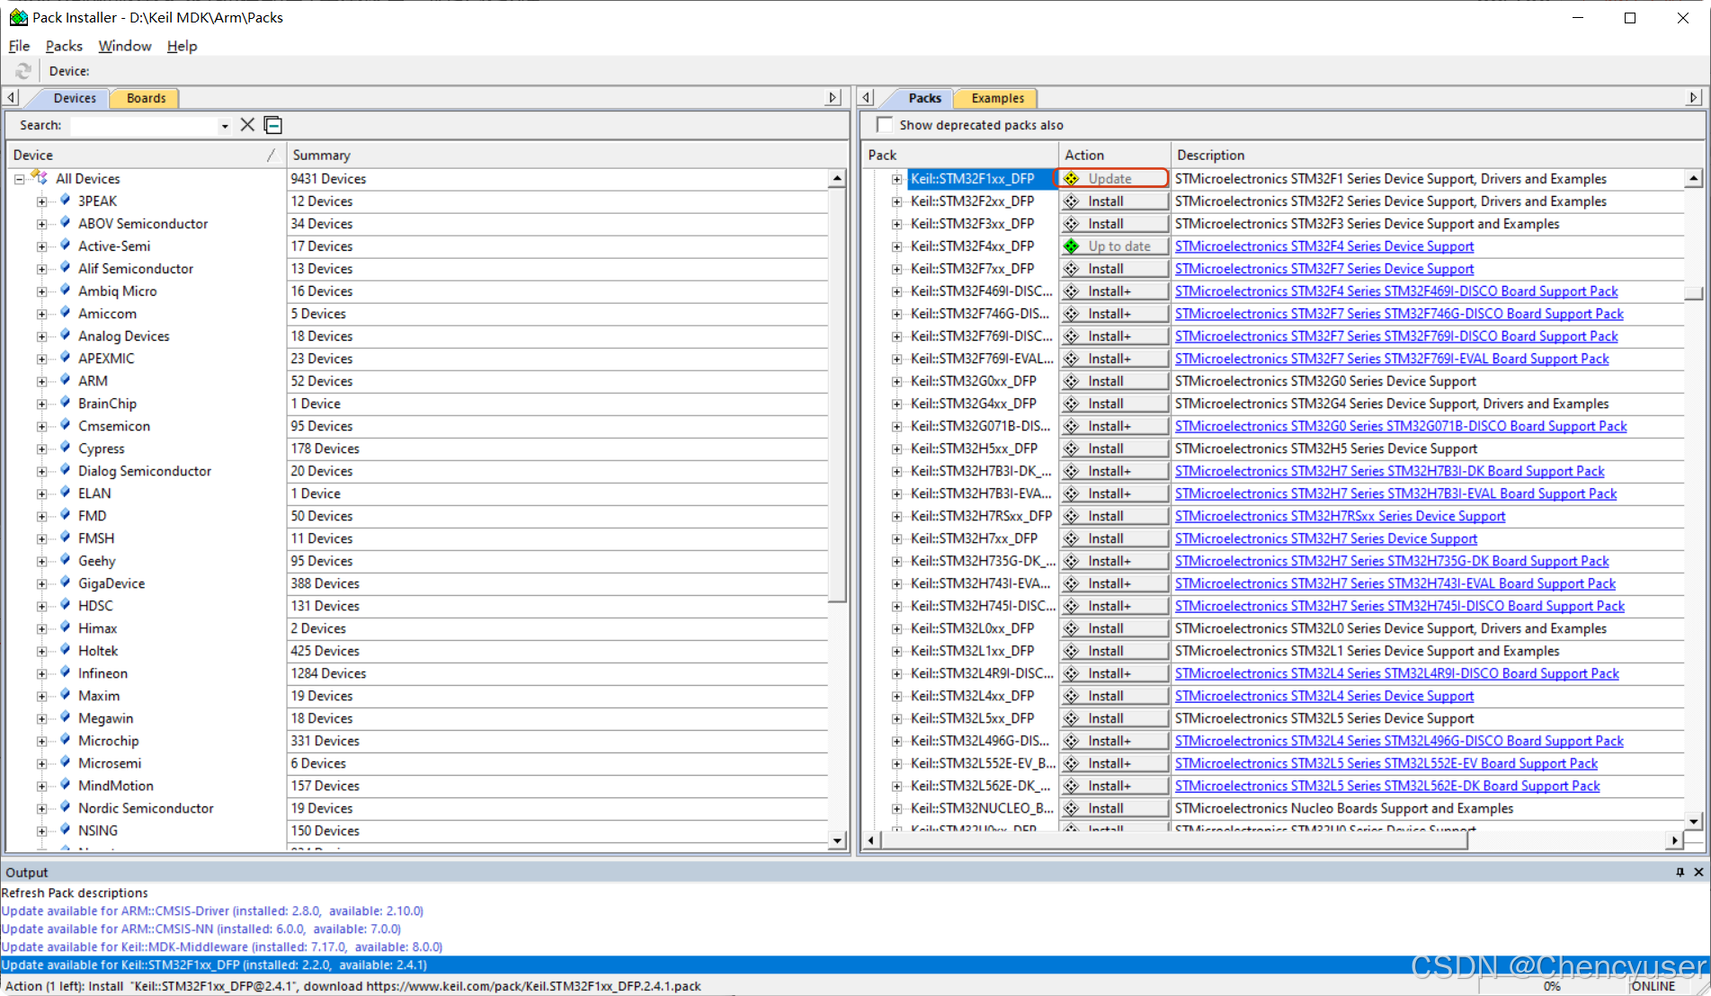Switch to the Examples tab
Image resolution: width=1711 pixels, height=996 pixels.
(997, 98)
